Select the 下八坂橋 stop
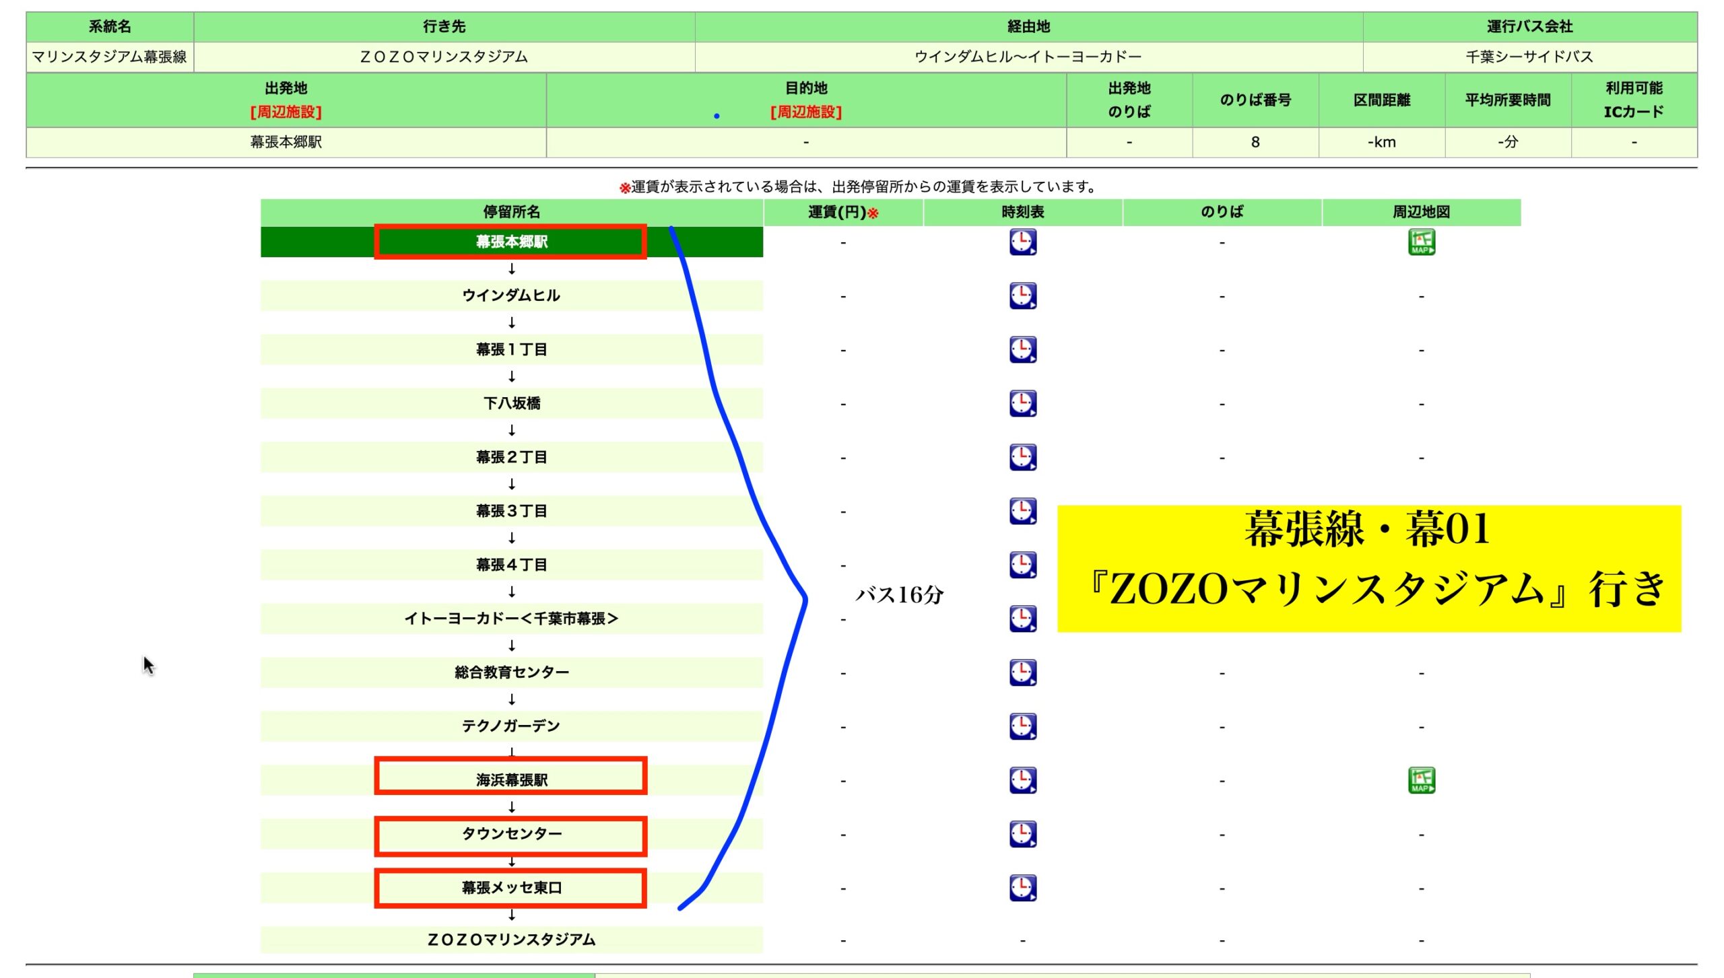1724x978 pixels. pyautogui.click(x=512, y=403)
